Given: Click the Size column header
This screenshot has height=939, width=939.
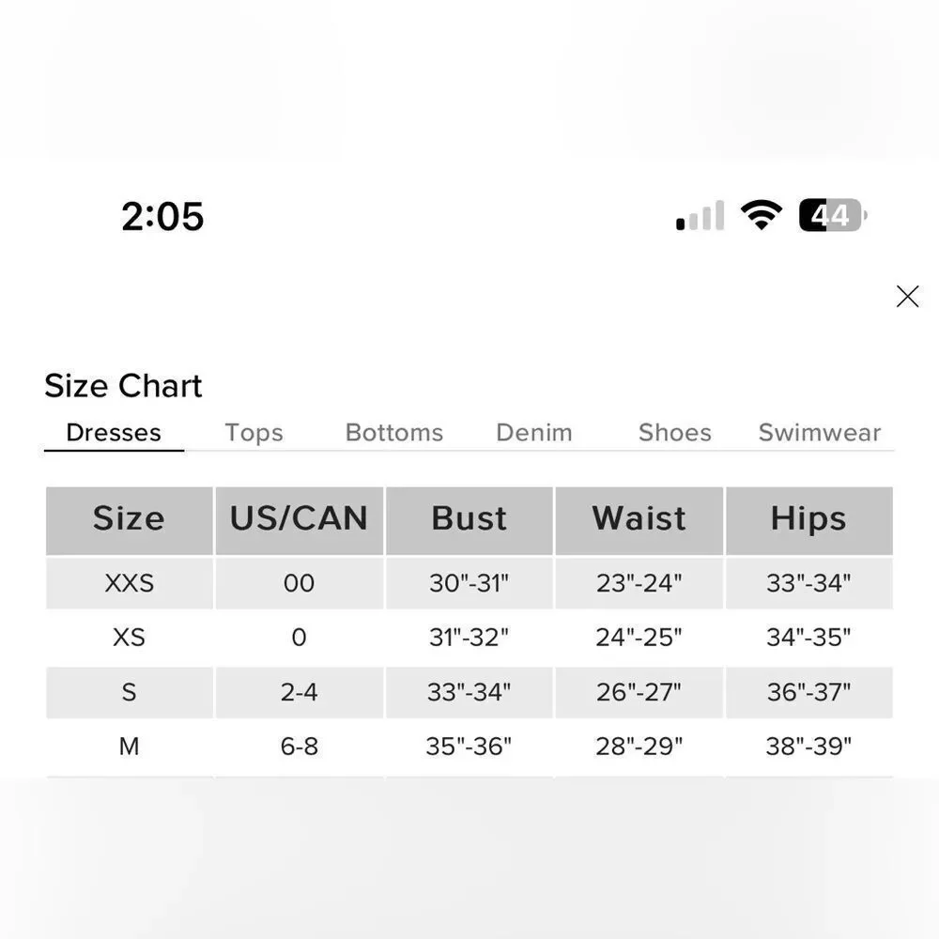Looking at the screenshot, I should [x=129, y=519].
